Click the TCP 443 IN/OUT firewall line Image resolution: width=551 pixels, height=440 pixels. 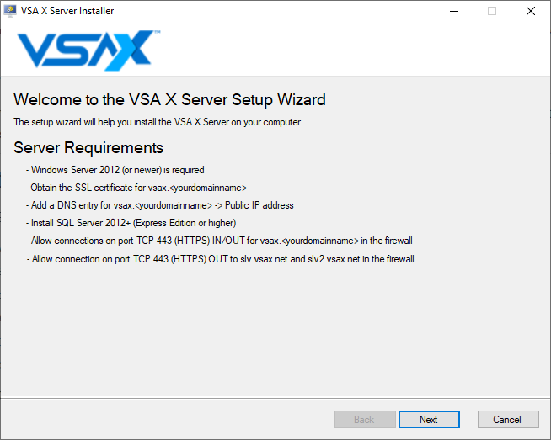219,241
